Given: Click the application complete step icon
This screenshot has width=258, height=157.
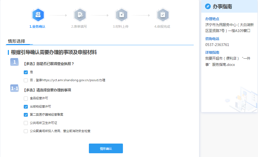Looking at the screenshot, I should [x=163, y=15].
